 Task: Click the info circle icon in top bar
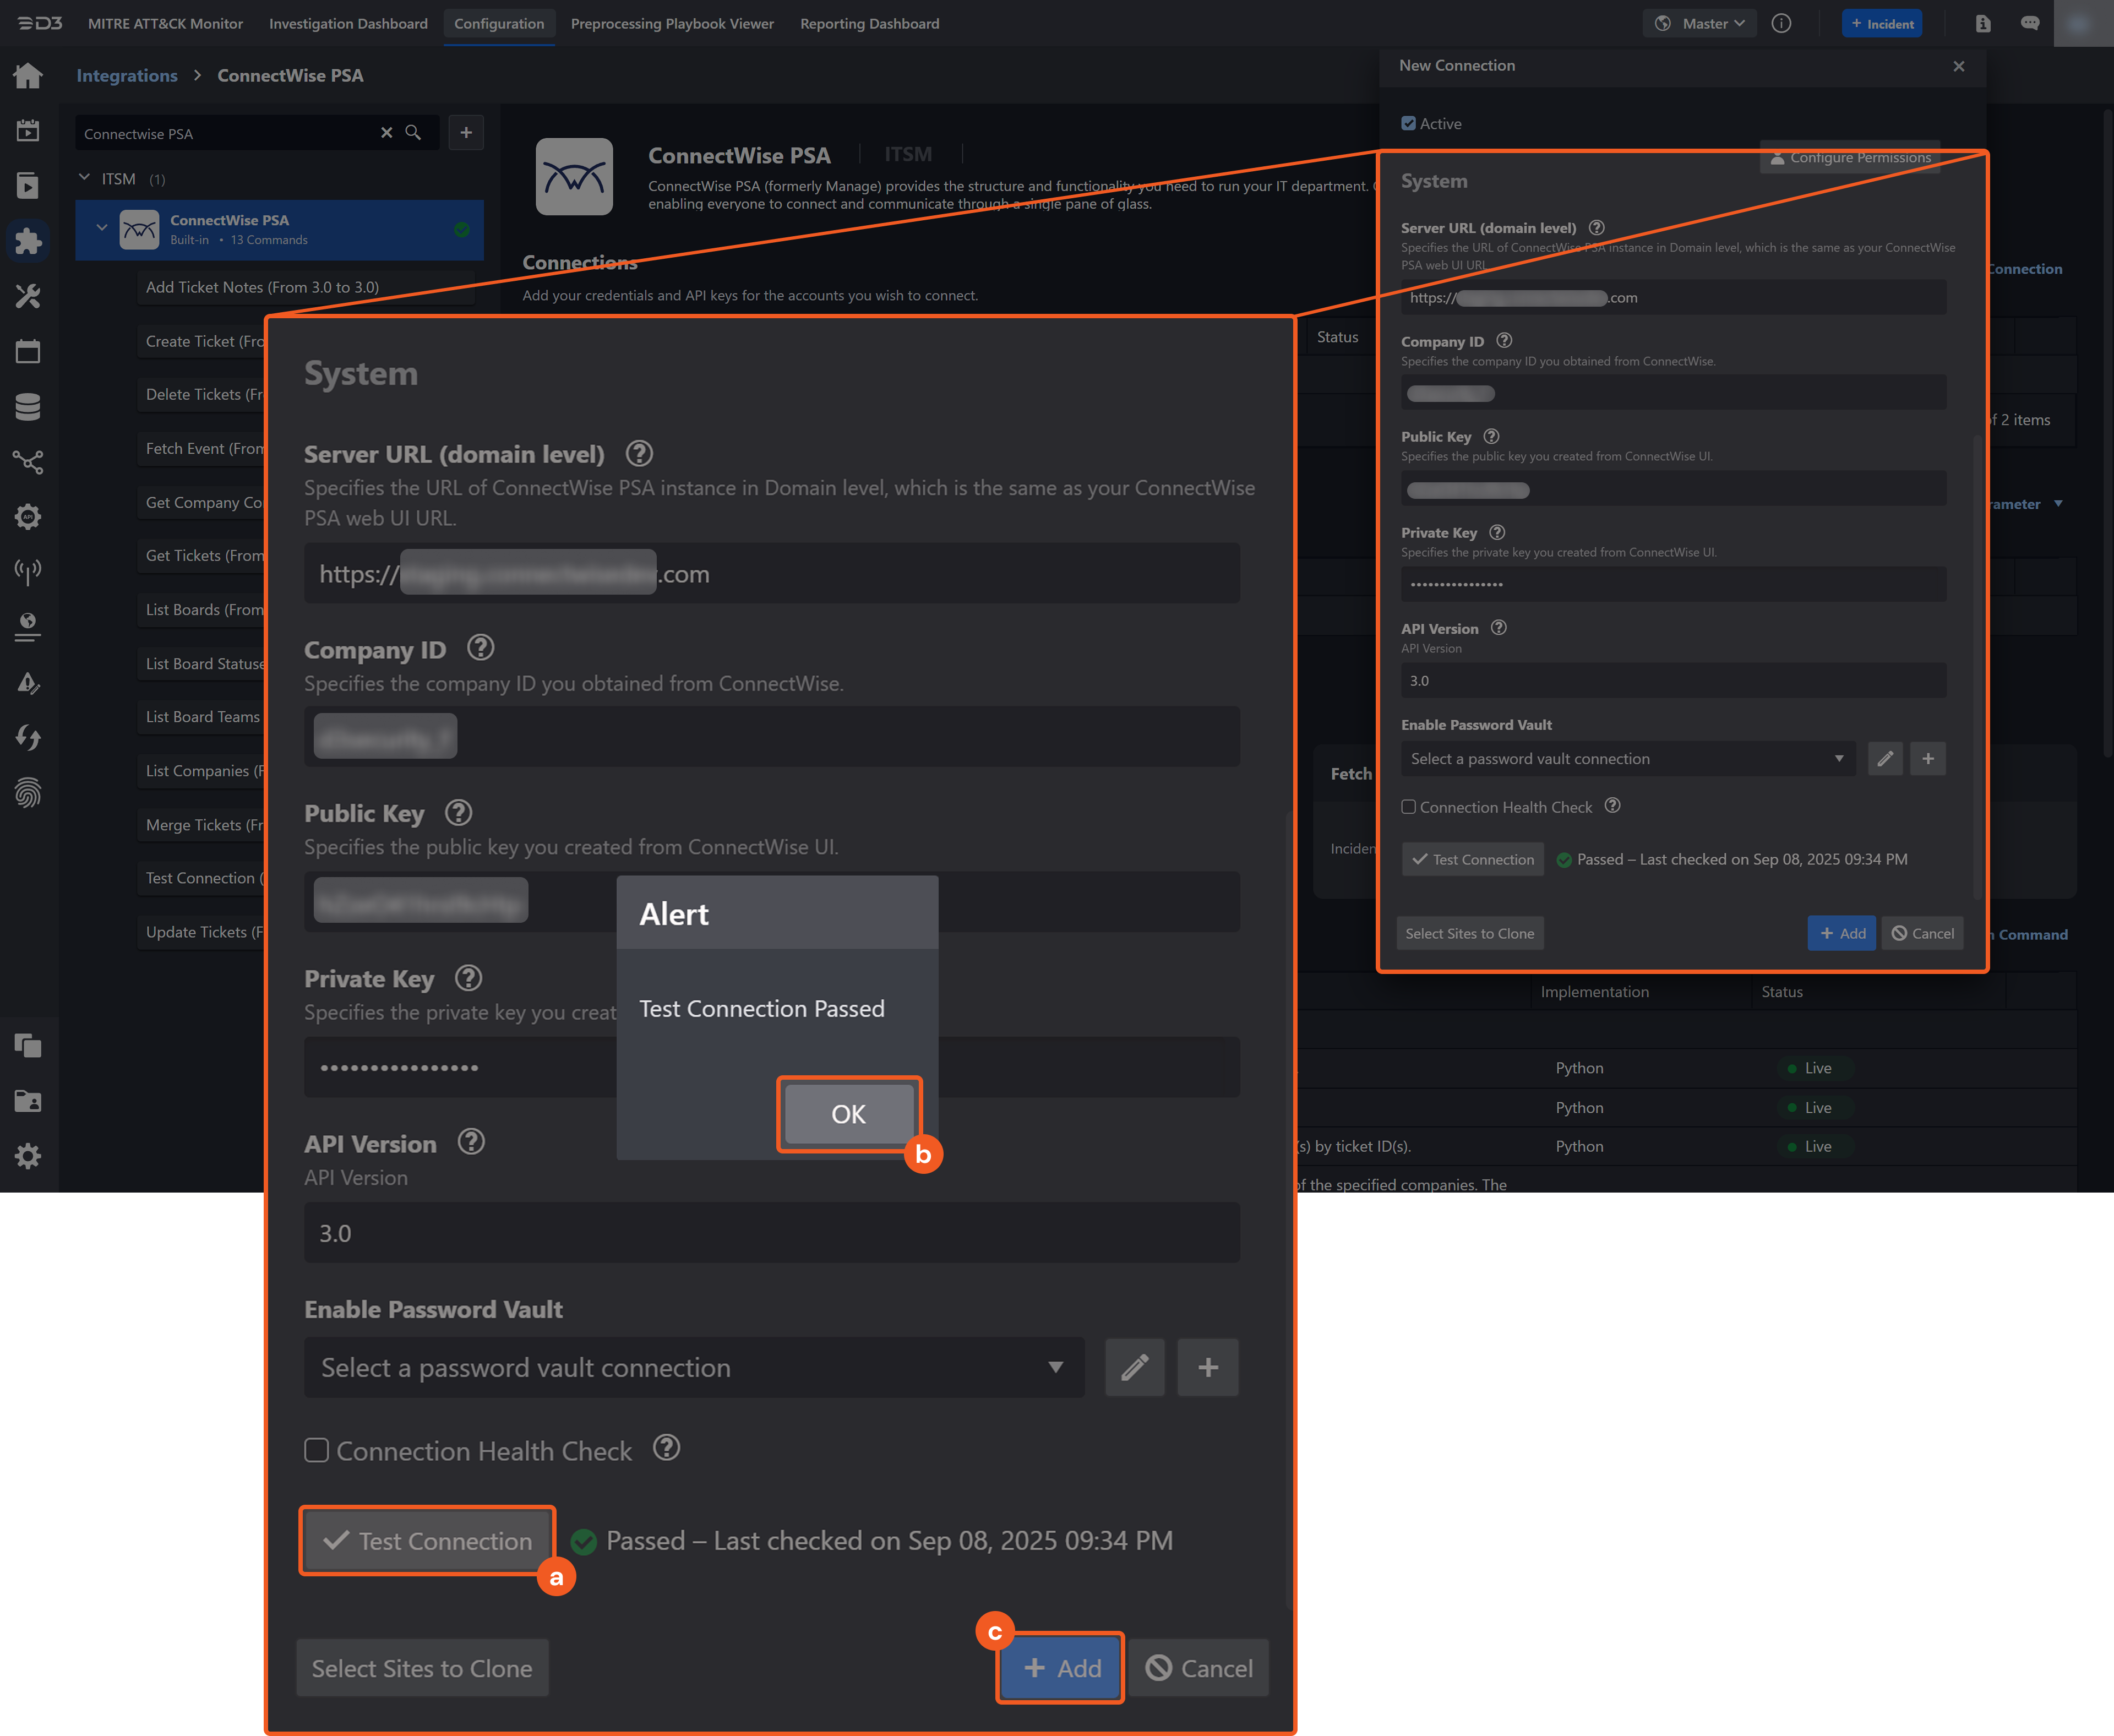point(1781,23)
